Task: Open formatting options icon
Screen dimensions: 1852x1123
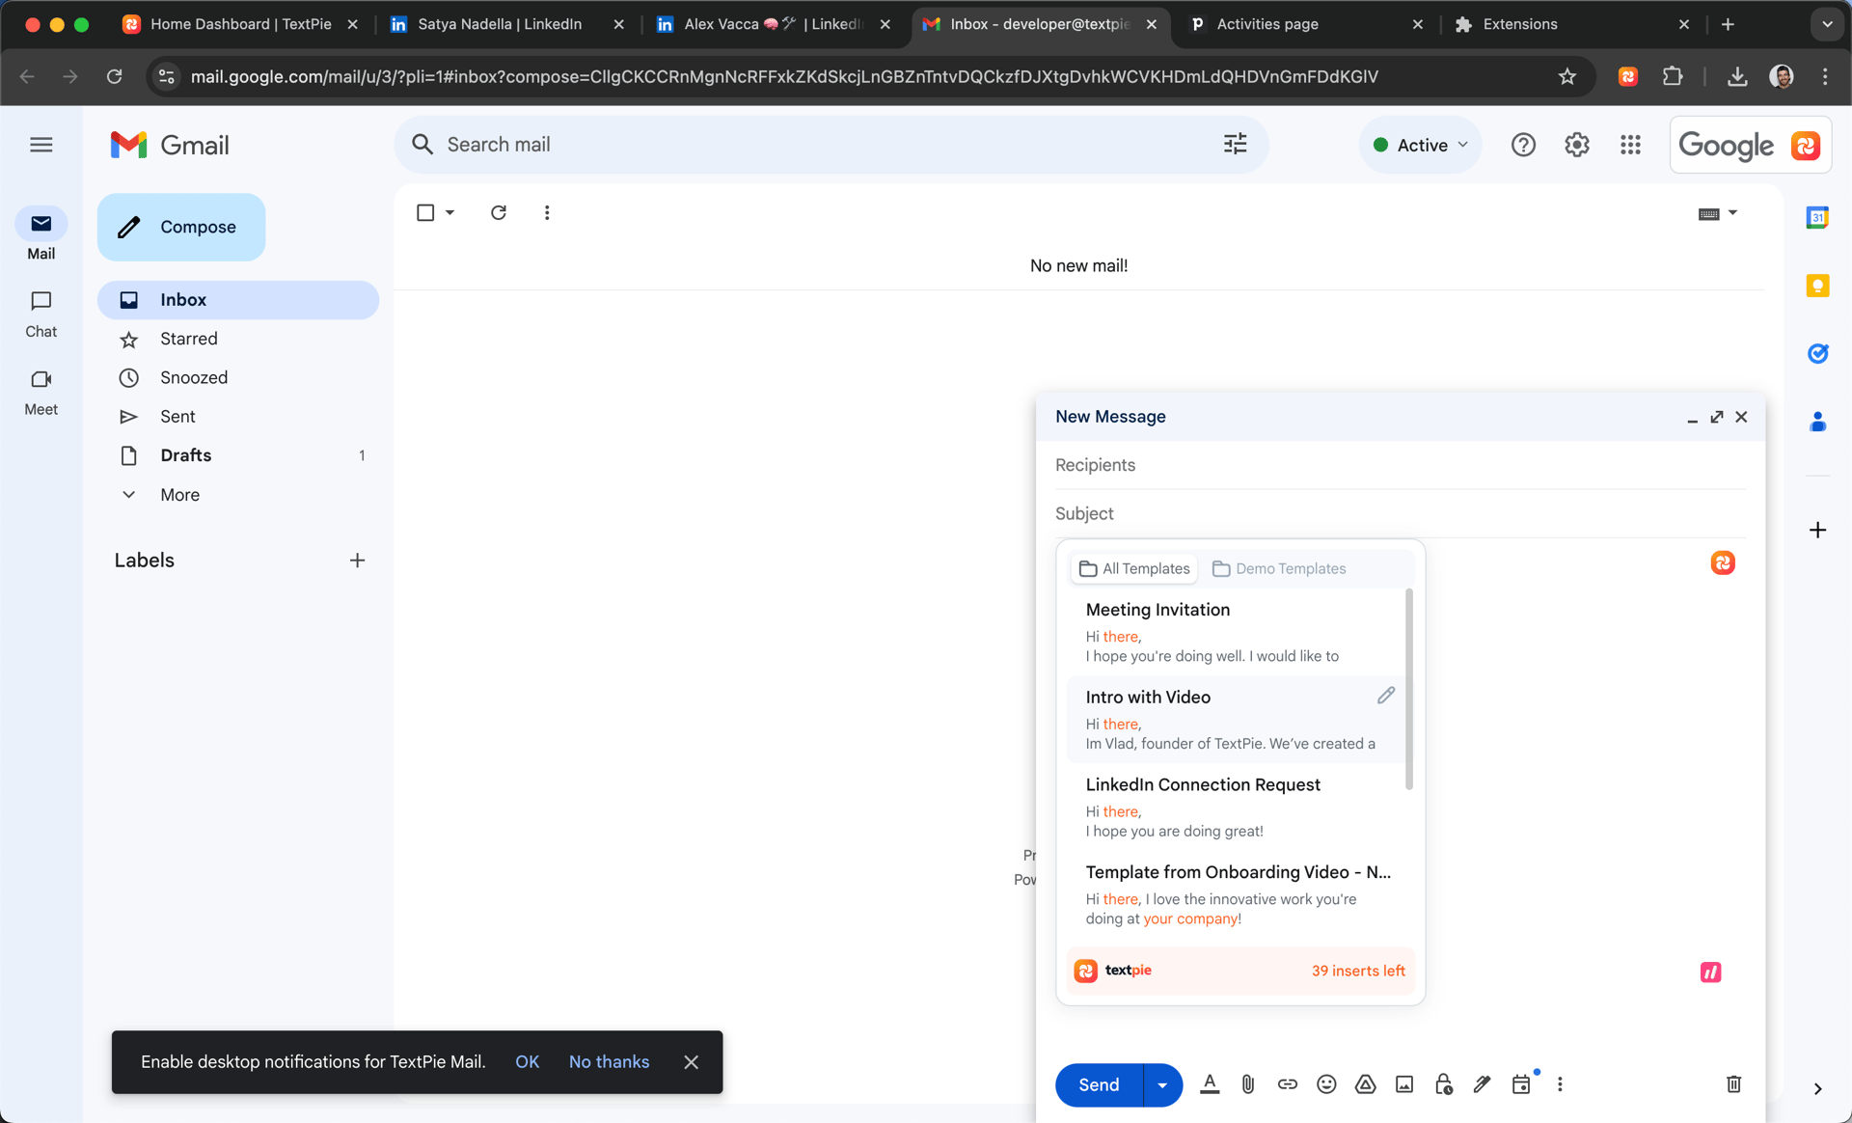Action: [1210, 1084]
